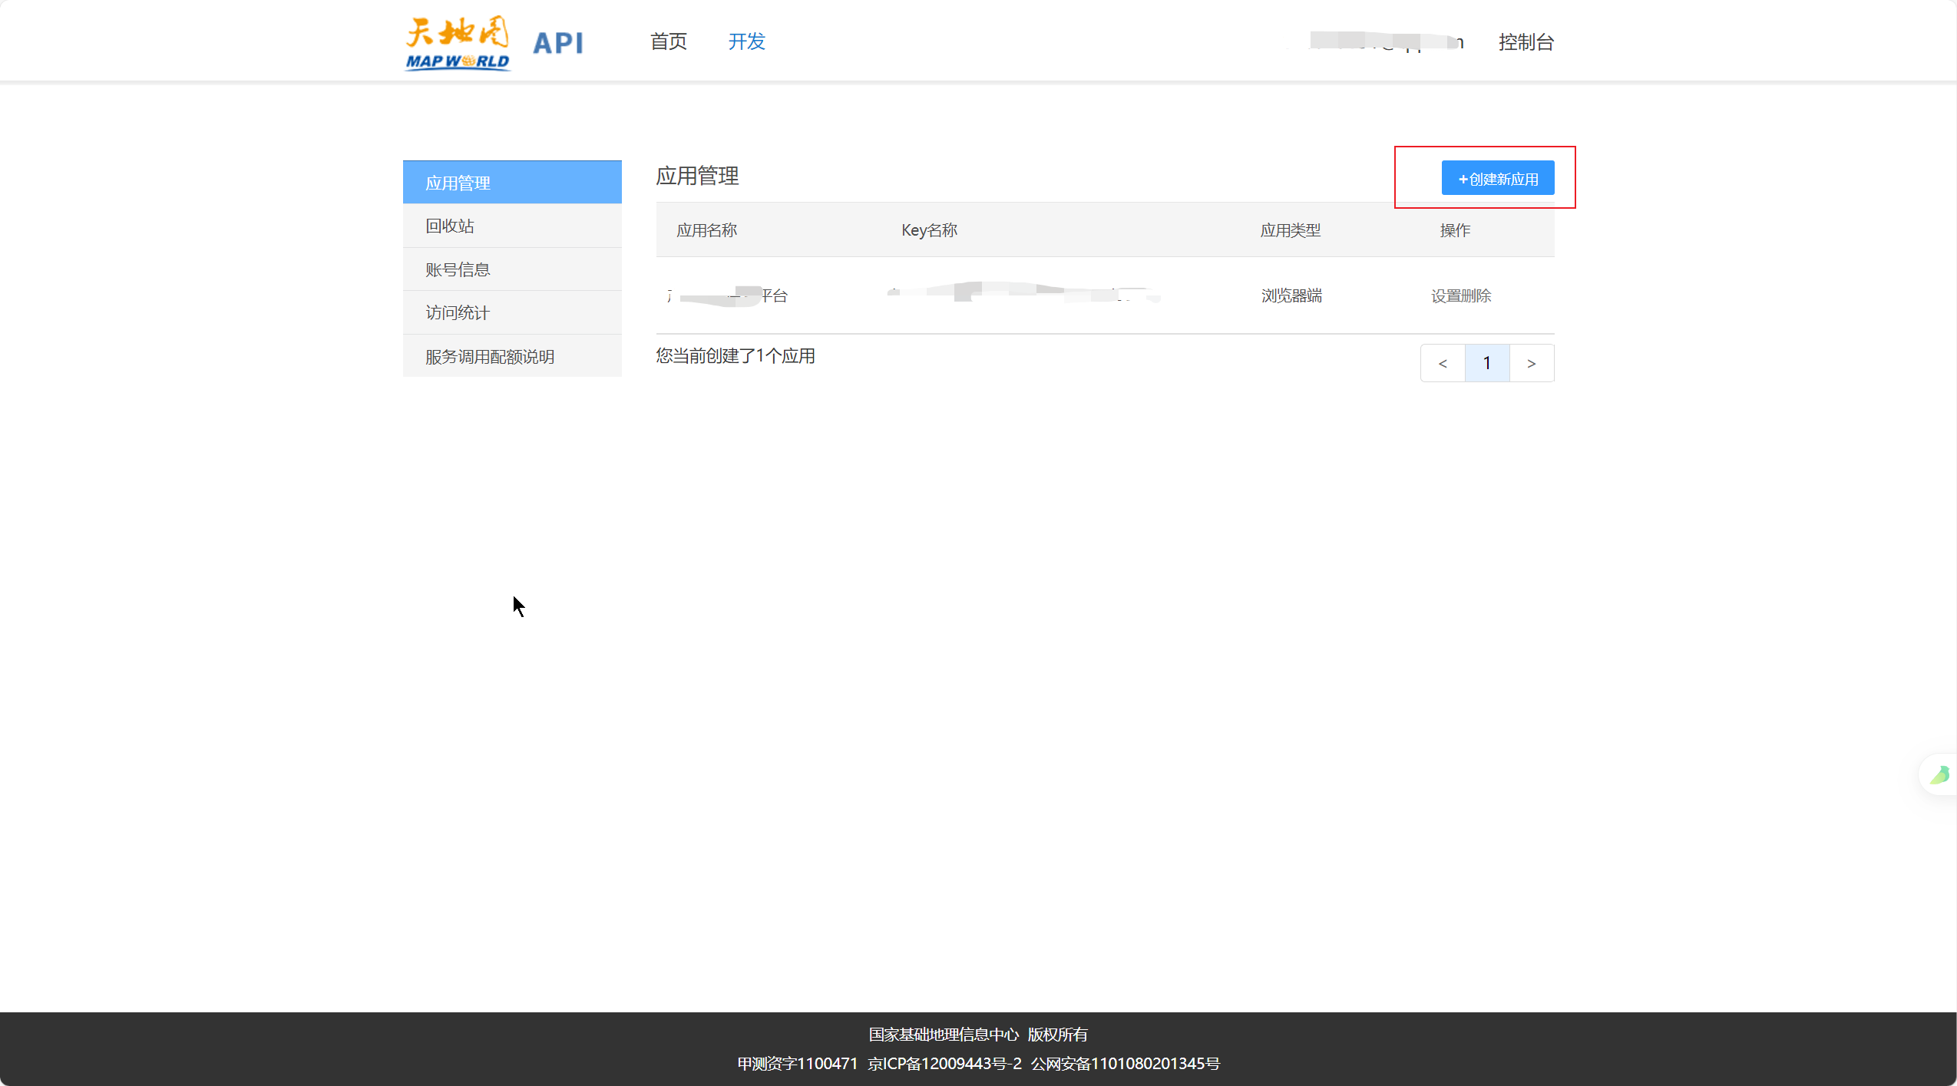
Task: Click the 公网安备1101080201345号 footer text
Action: (1125, 1063)
